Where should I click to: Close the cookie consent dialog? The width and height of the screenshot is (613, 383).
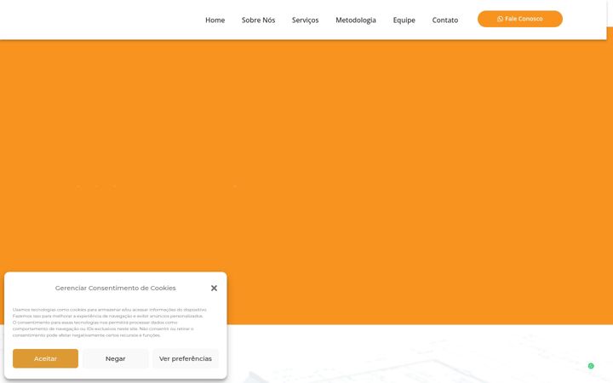point(214,288)
